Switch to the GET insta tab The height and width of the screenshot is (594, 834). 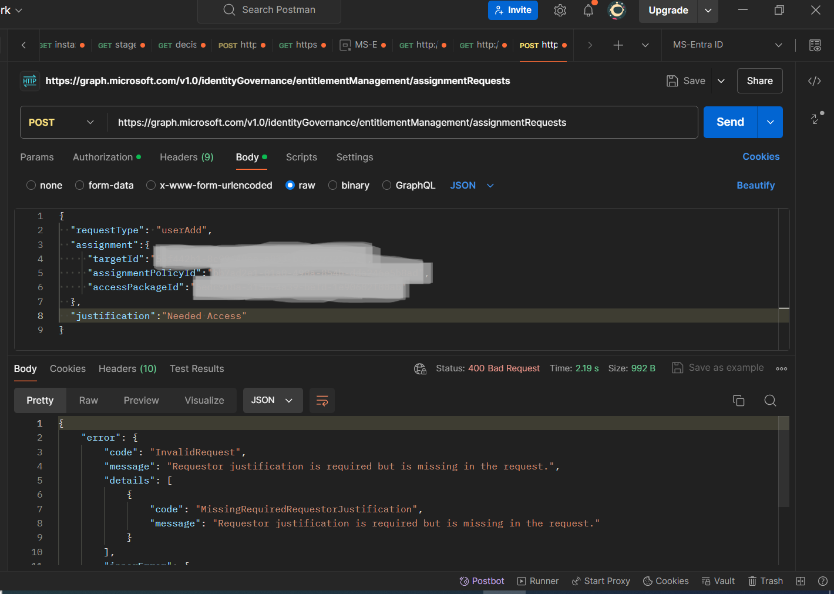coord(61,45)
